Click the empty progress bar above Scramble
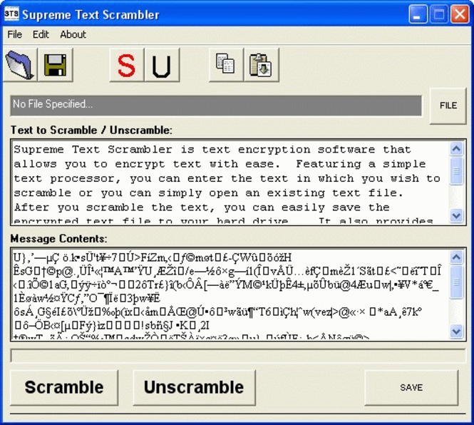Screen dimensions: 474x425 pos(238,355)
